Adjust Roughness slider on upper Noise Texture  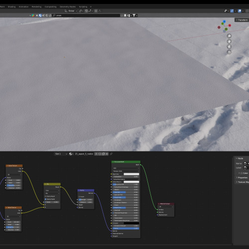tap(14, 185)
